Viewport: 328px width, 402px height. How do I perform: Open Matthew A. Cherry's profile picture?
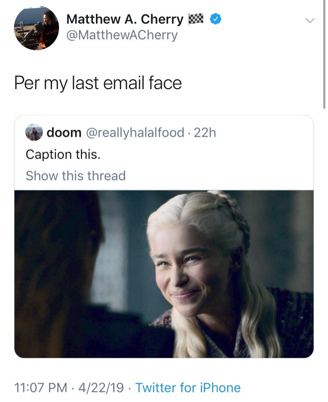click(x=36, y=28)
